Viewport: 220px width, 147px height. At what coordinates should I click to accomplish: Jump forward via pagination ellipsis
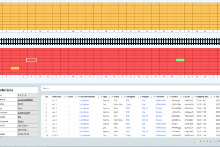pos(214,141)
